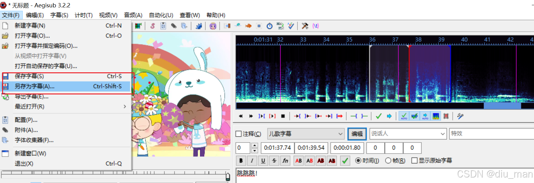The height and width of the screenshot is (183, 534).
Task: Decrease layer number with down arrow
Action: [x=255, y=151]
